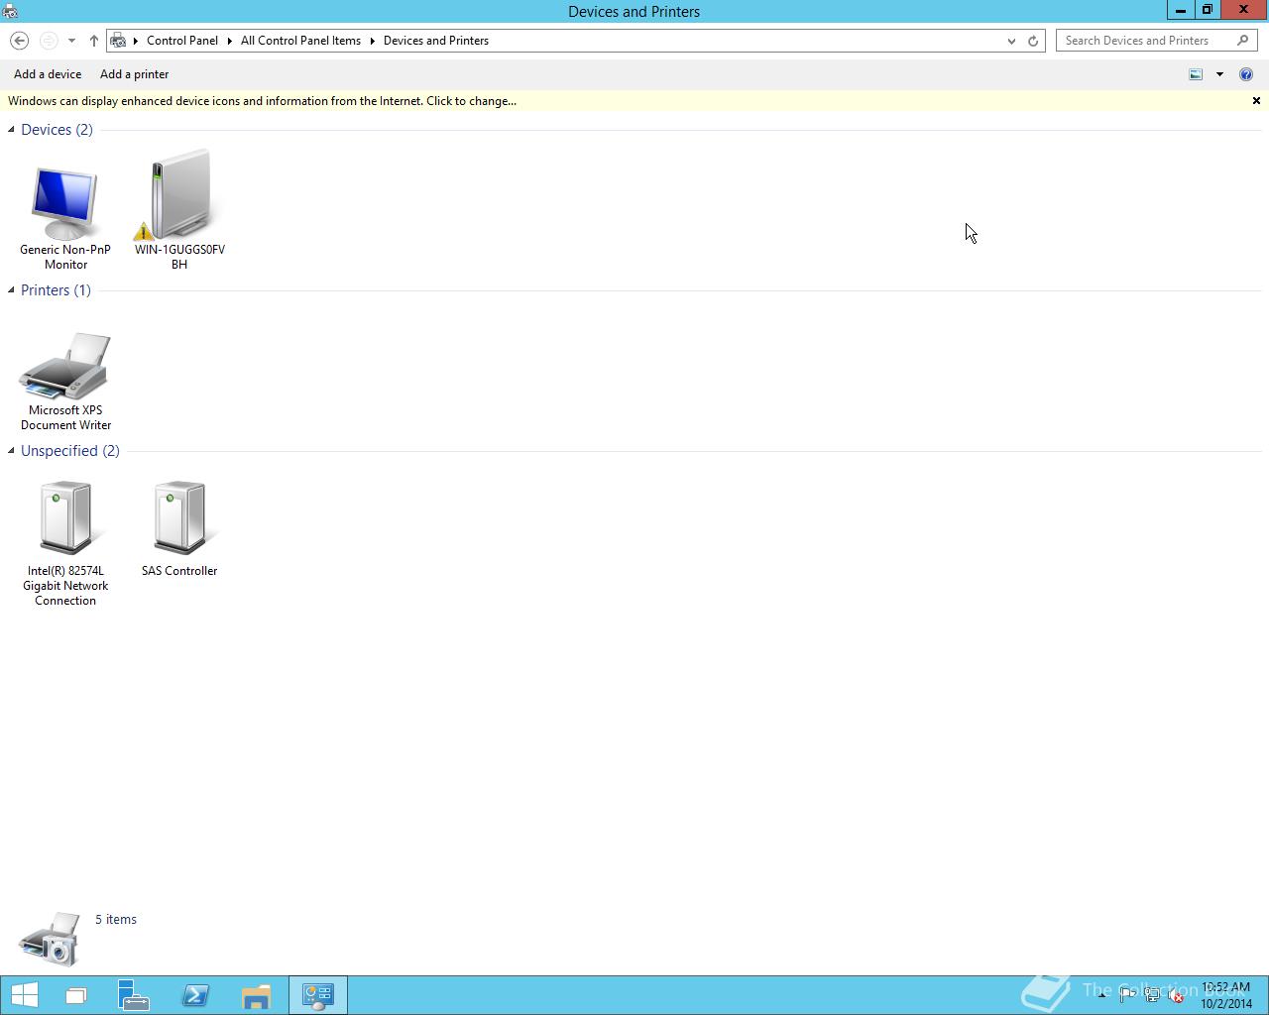Image resolution: width=1269 pixels, height=1015 pixels.
Task: Show hidden tray icons arrow
Action: click(1101, 995)
